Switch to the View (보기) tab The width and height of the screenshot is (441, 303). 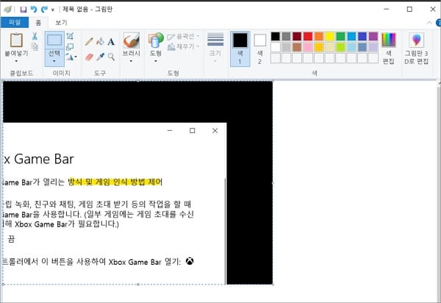[x=61, y=23]
